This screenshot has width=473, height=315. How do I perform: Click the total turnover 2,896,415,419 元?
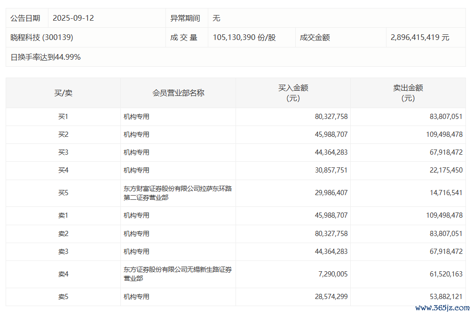[420, 38]
